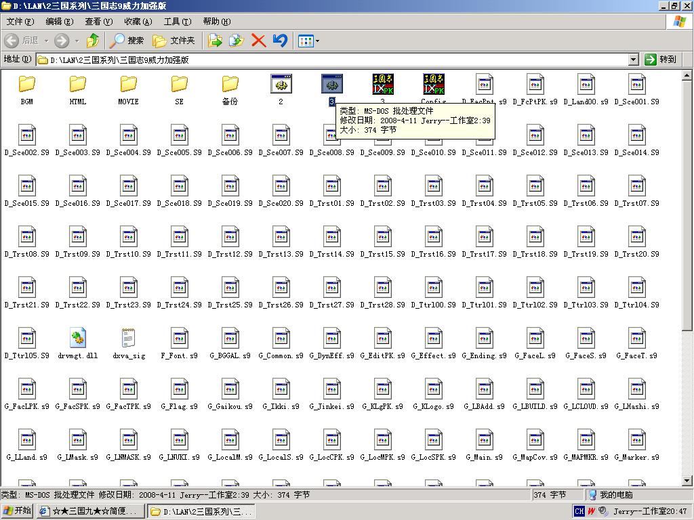Open the 工具(T) menu
Viewport: 694px width, 520px height.
click(x=177, y=22)
